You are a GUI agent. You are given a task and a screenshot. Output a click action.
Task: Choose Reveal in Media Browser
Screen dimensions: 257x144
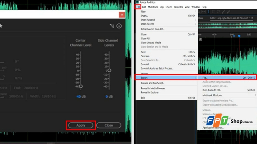(167, 88)
